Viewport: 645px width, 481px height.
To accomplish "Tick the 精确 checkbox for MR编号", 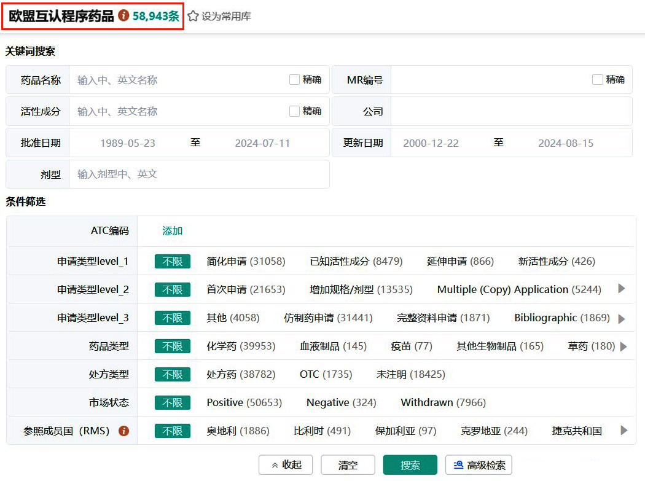I will (598, 80).
